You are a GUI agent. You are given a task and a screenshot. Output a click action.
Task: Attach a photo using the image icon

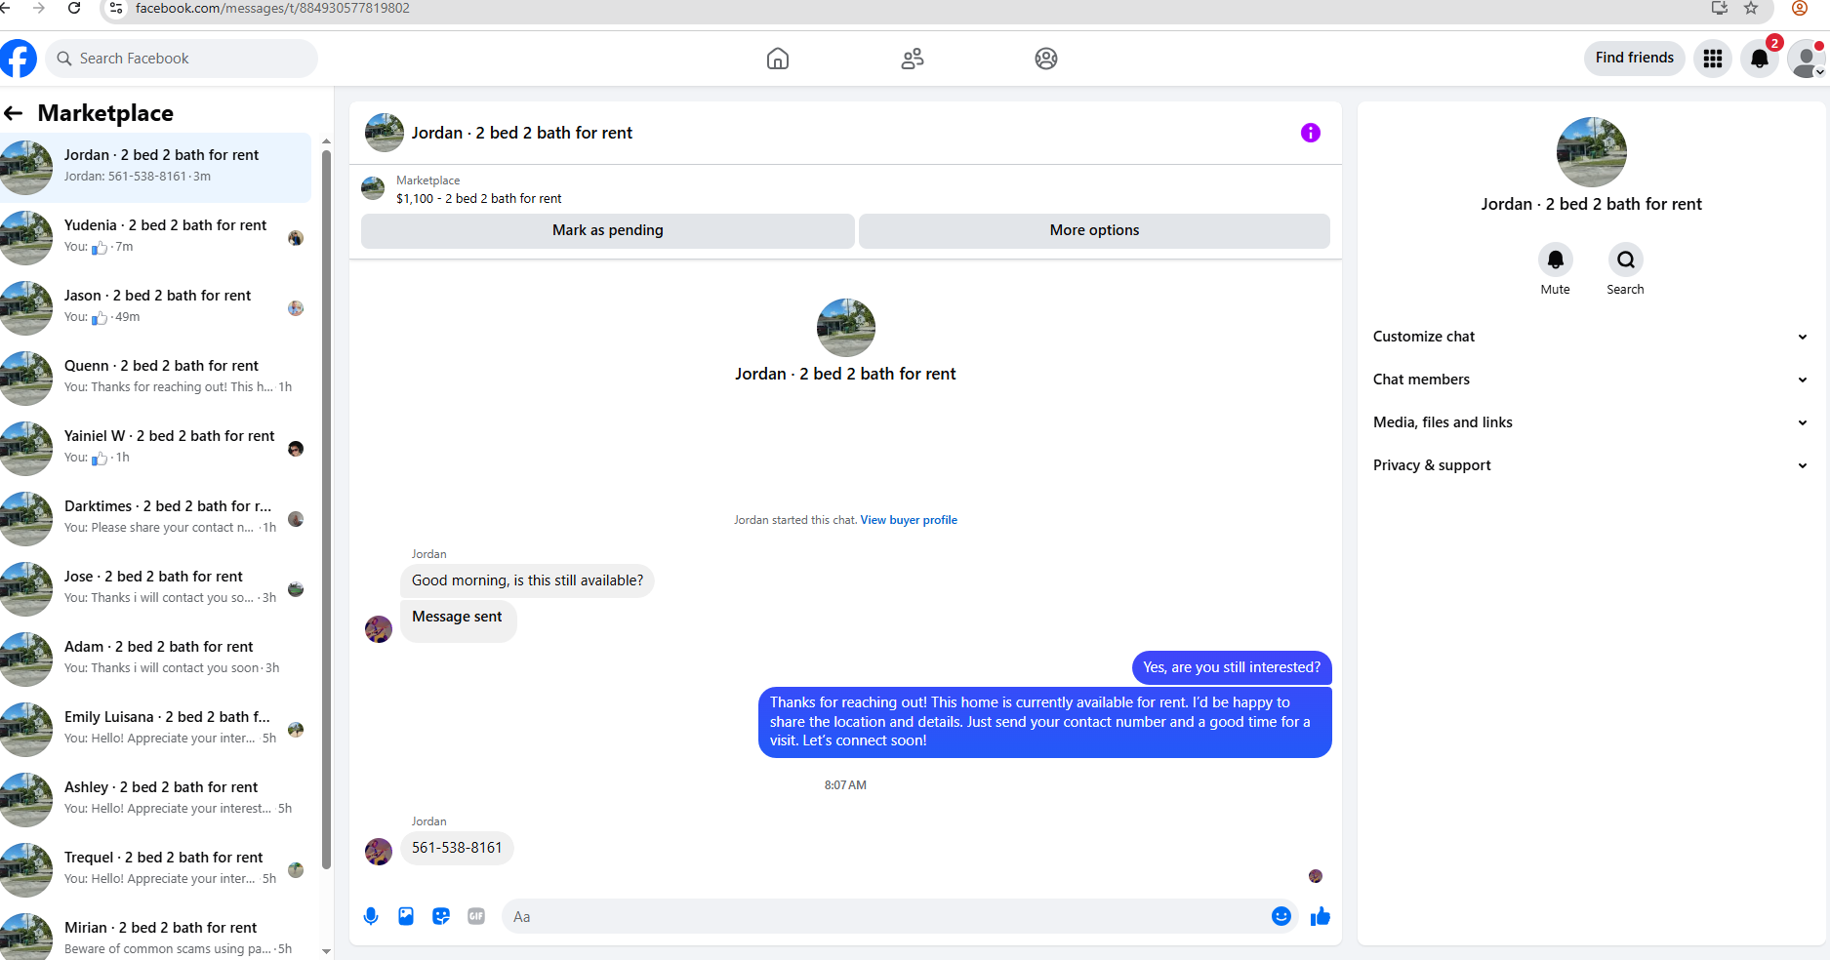click(x=406, y=916)
